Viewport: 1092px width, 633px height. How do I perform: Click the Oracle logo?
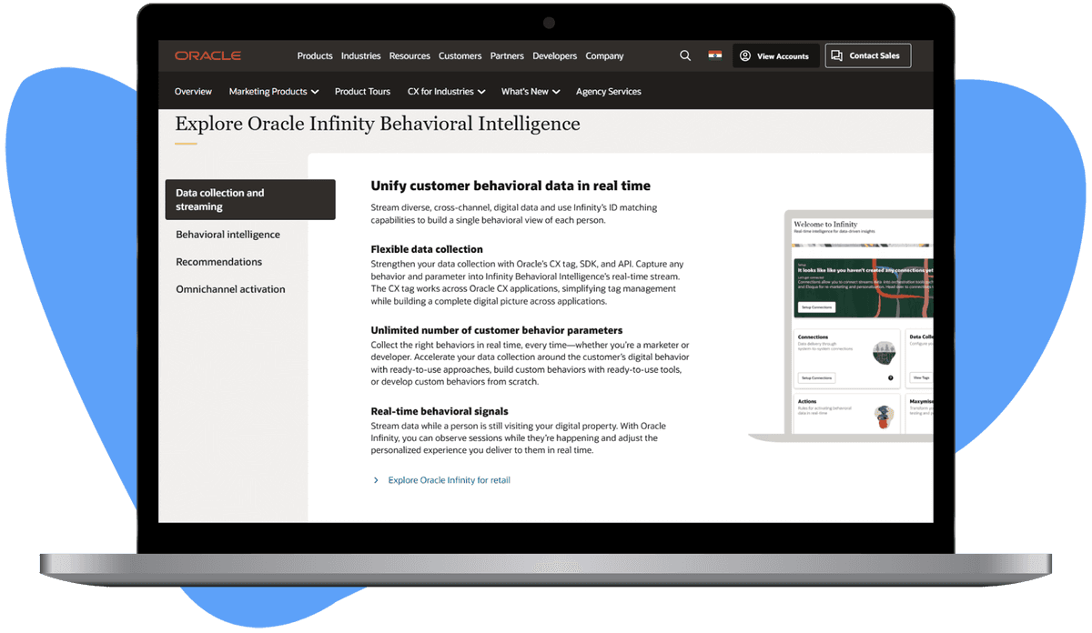coord(207,55)
